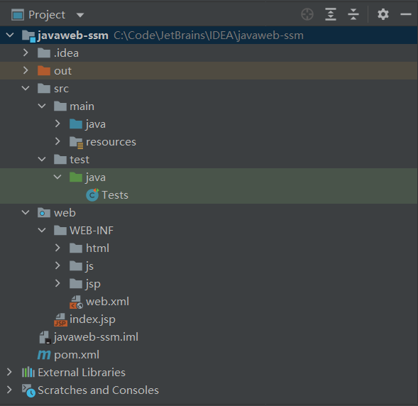Select the resources tree row label
418x406 pixels.
[111, 142]
